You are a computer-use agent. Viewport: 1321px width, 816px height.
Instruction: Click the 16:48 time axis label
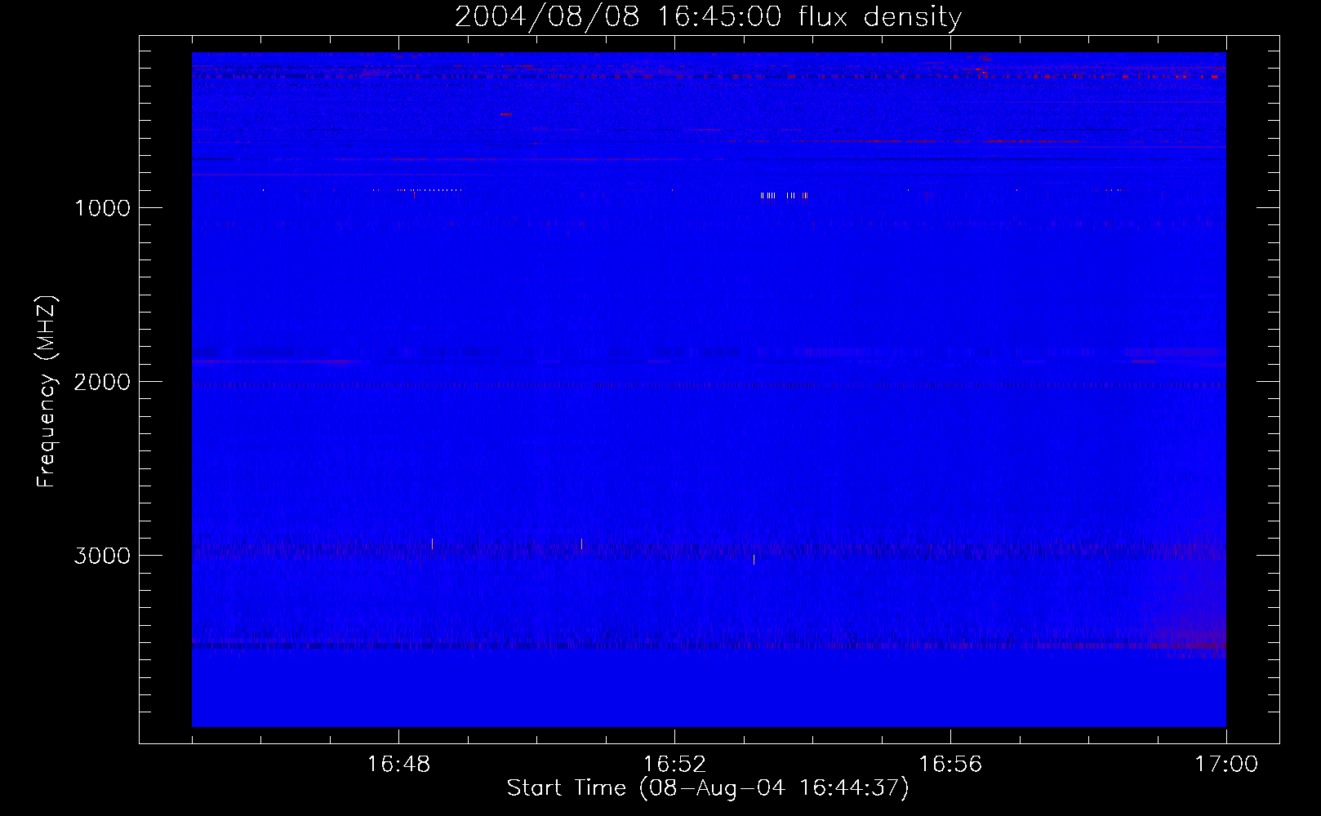398,765
